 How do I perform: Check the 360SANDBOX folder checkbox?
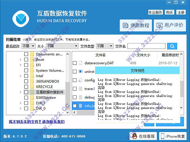coord(26,81)
